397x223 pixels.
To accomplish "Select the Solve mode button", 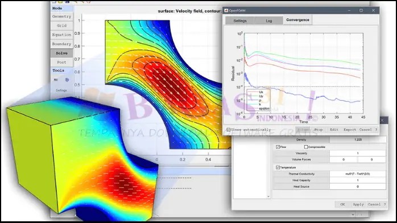I will pyautogui.click(x=61, y=53).
